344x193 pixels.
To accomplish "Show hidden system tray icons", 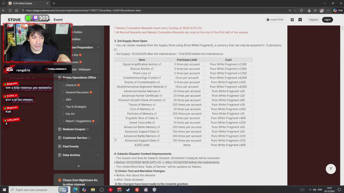I will click(310, 190).
